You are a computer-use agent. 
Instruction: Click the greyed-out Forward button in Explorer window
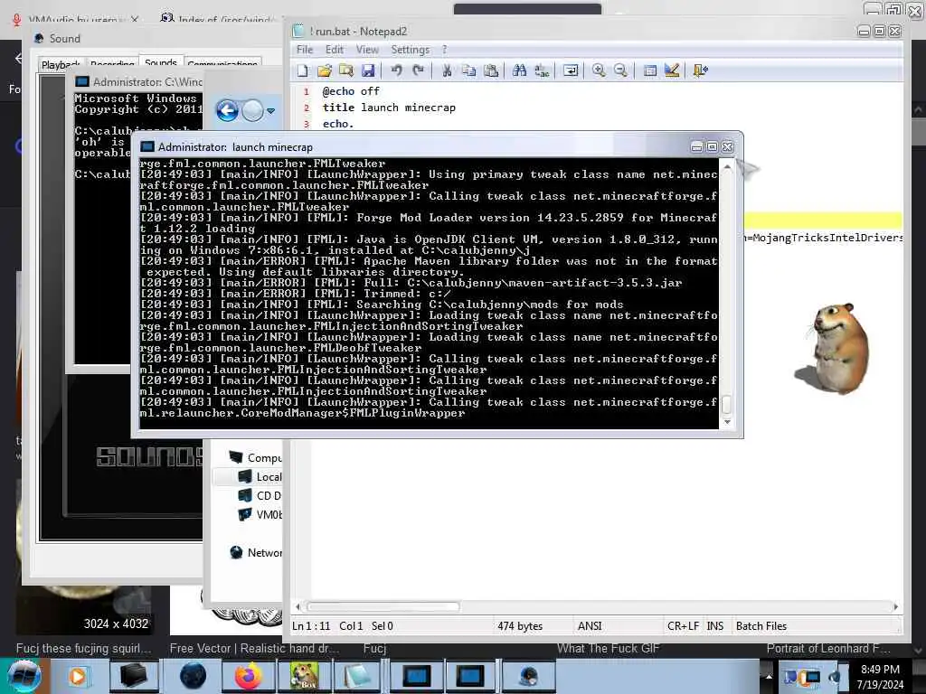pos(253,110)
